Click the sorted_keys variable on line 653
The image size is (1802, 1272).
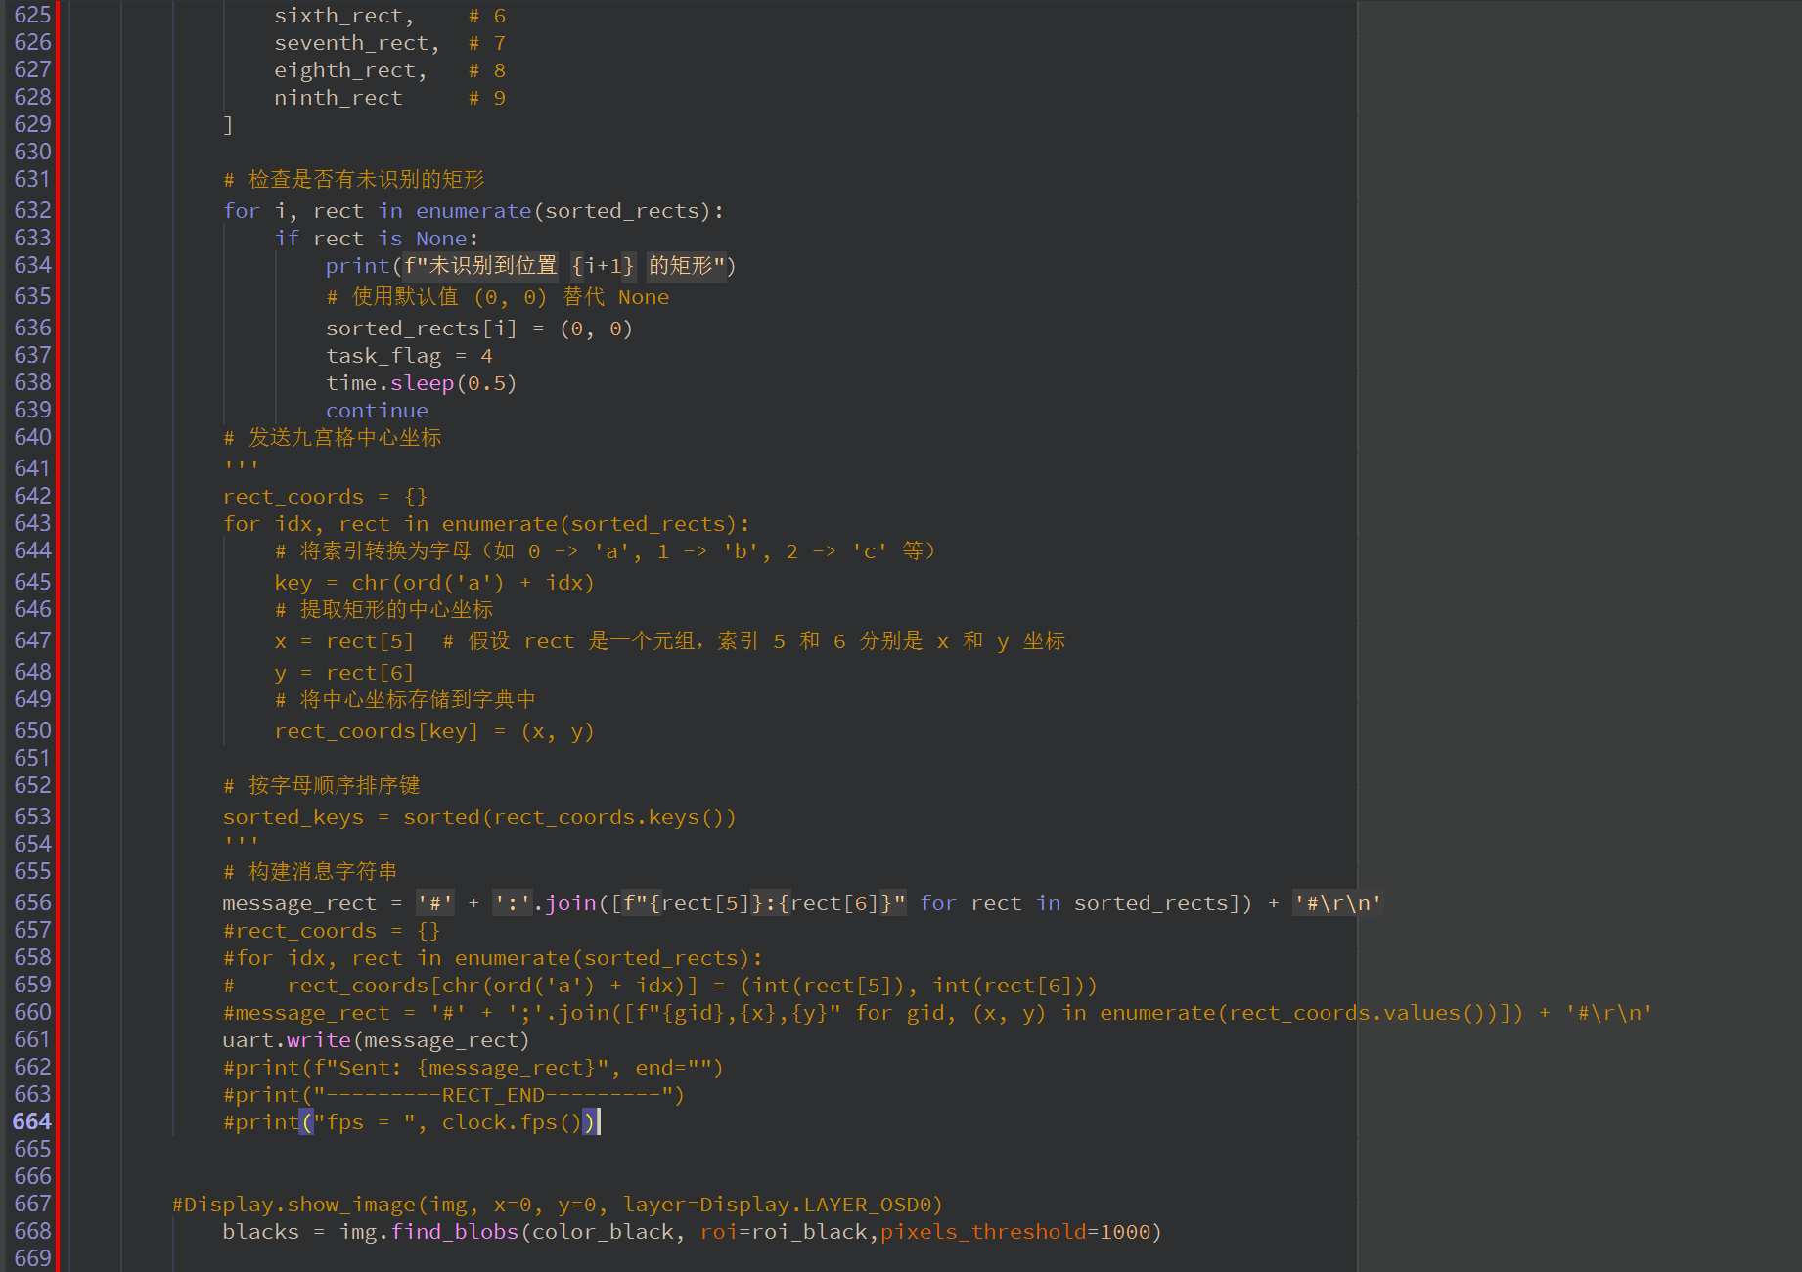(x=293, y=817)
